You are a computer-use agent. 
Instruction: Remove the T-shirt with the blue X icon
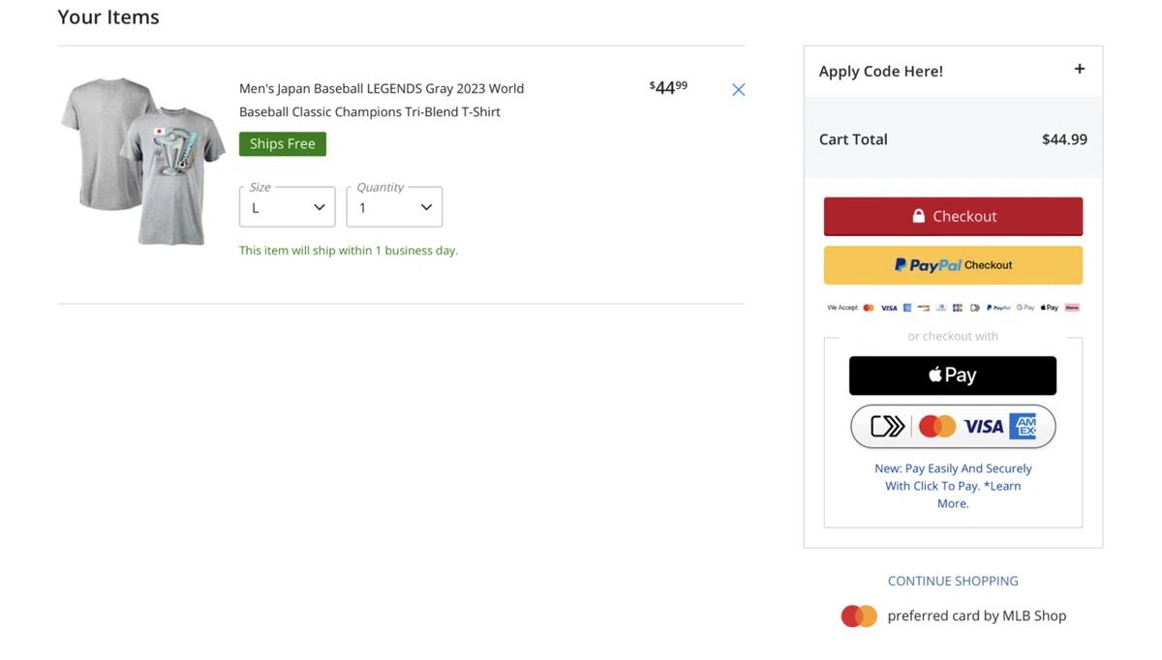738,89
